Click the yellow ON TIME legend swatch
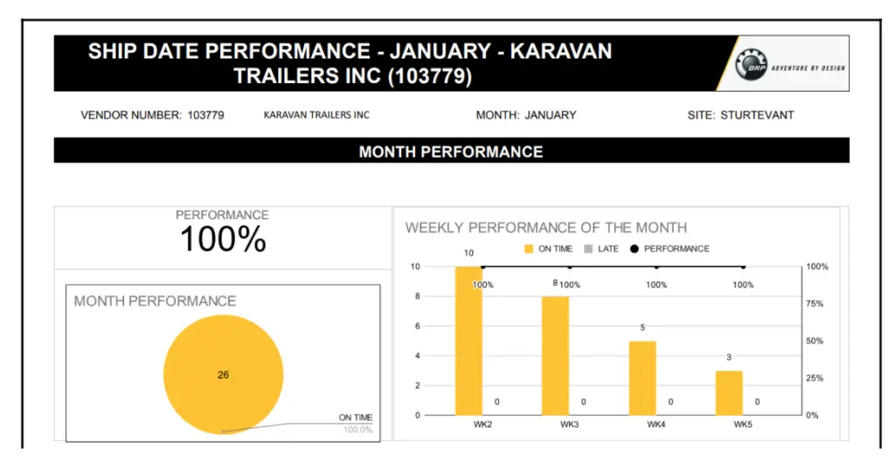Screen dimensions: 895x467 (529, 249)
